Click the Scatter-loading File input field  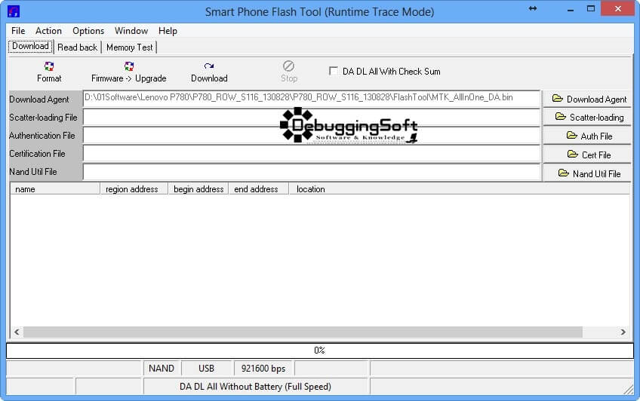coord(311,117)
